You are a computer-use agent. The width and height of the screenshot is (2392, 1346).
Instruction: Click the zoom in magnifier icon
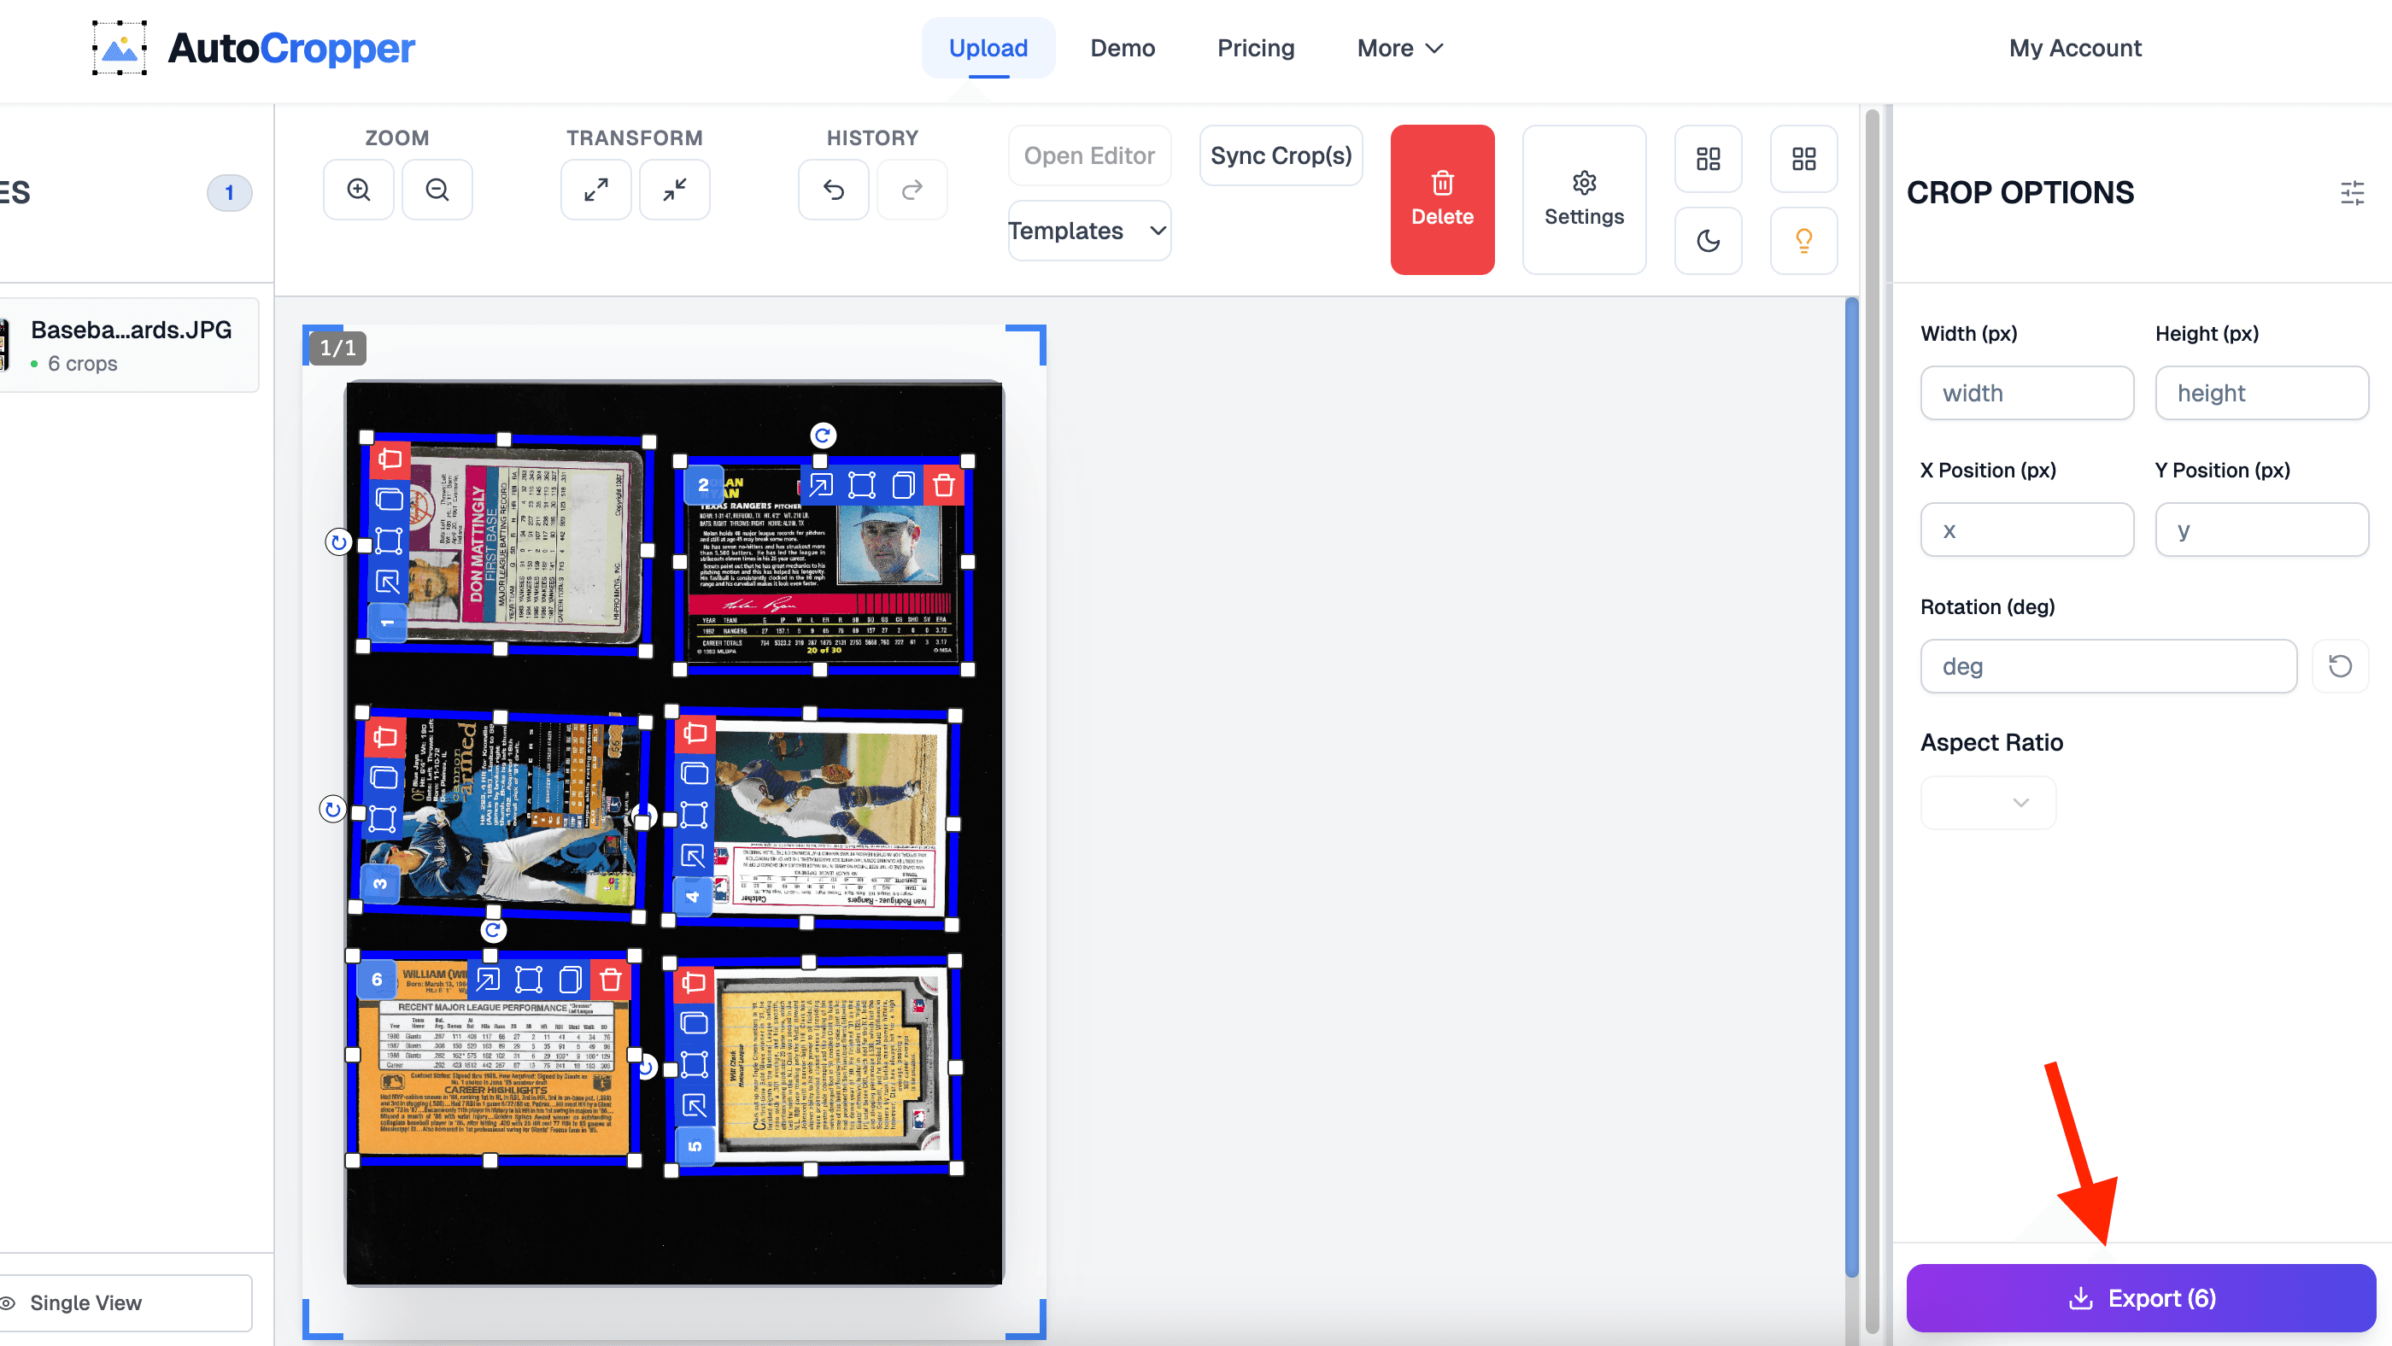point(359,190)
